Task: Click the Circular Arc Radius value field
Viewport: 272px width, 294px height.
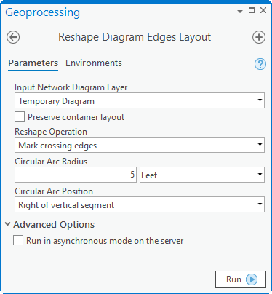Action: click(76, 175)
